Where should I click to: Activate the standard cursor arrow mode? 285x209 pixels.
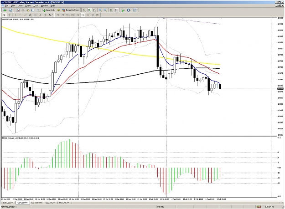coord(4,15)
